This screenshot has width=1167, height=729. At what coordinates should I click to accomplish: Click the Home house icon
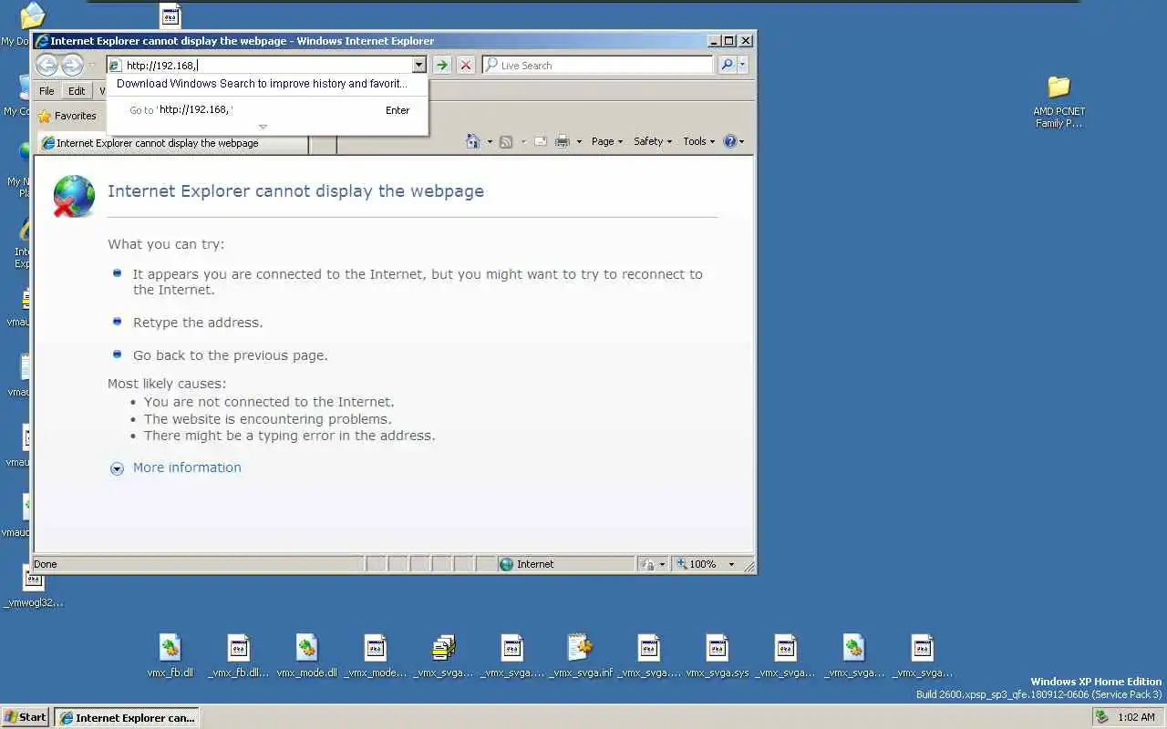(472, 141)
